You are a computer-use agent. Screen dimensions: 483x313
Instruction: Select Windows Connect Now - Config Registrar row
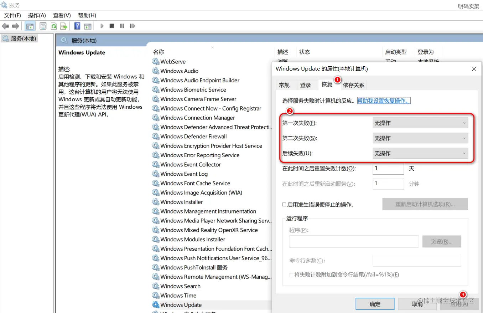click(211, 108)
